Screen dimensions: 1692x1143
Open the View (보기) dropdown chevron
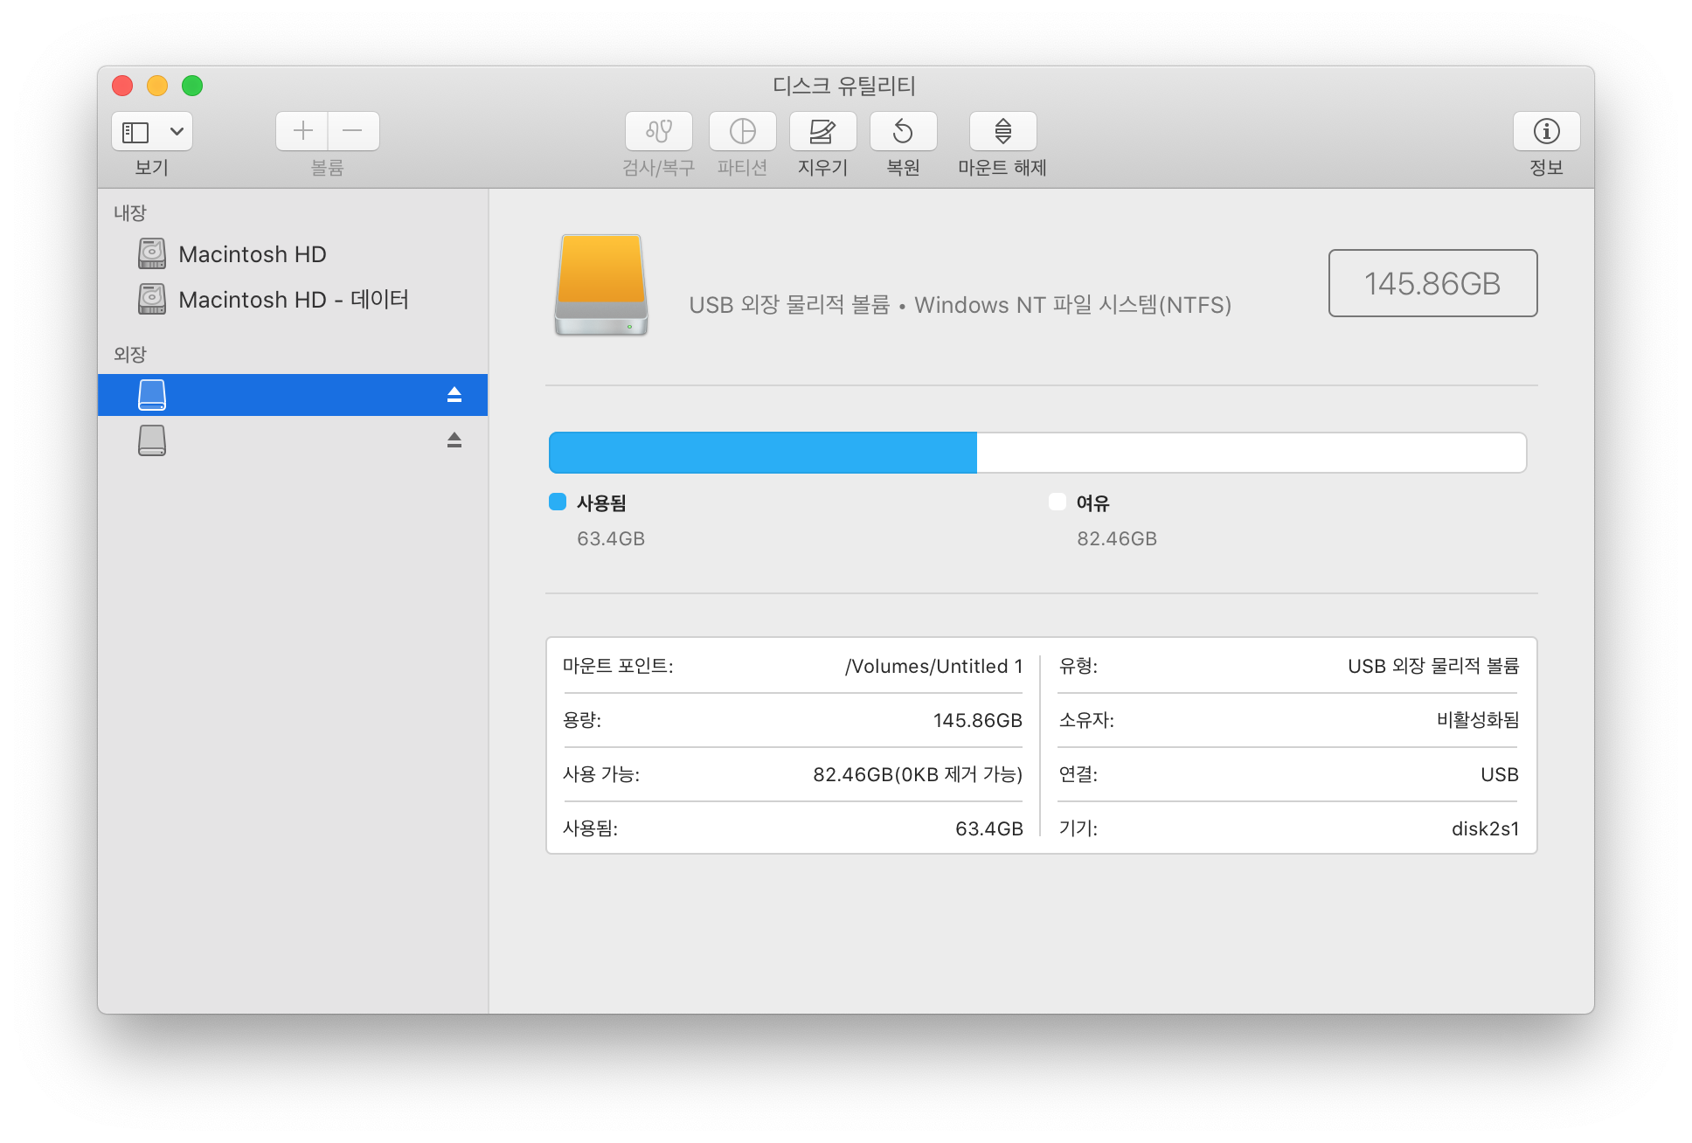tap(177, 132)
